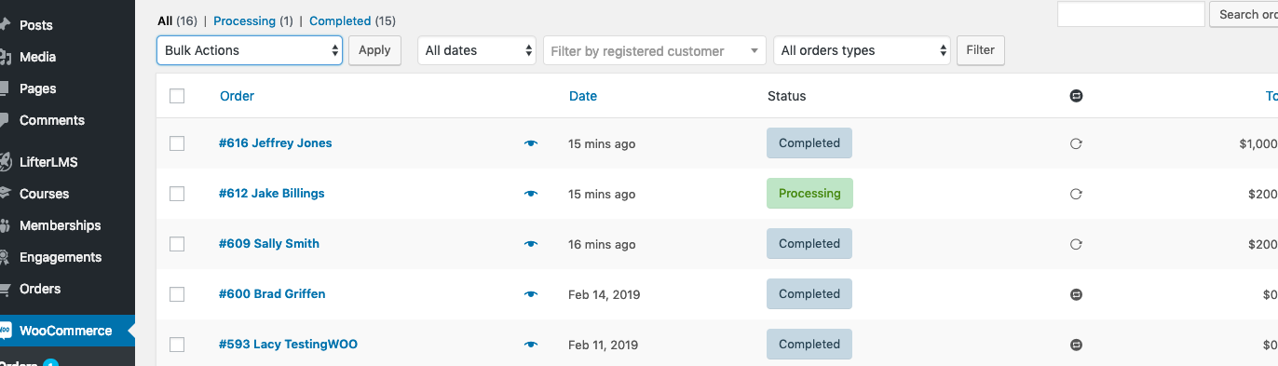Open Filter by registered customer dropdown
Screen dimensions: 1278x366
click(655, 50)
